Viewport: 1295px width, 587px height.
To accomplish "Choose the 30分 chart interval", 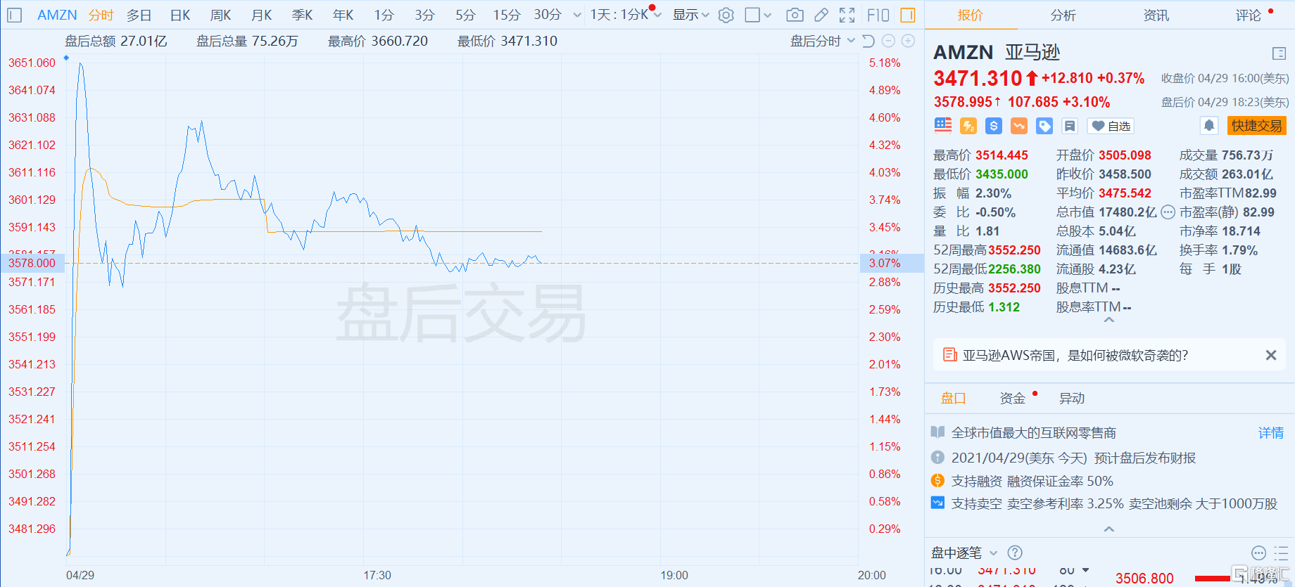I will click(x=548, y=15).
